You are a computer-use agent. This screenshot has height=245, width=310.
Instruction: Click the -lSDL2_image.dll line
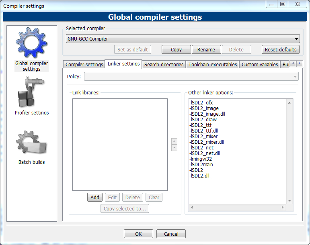[x=207, y=114]
